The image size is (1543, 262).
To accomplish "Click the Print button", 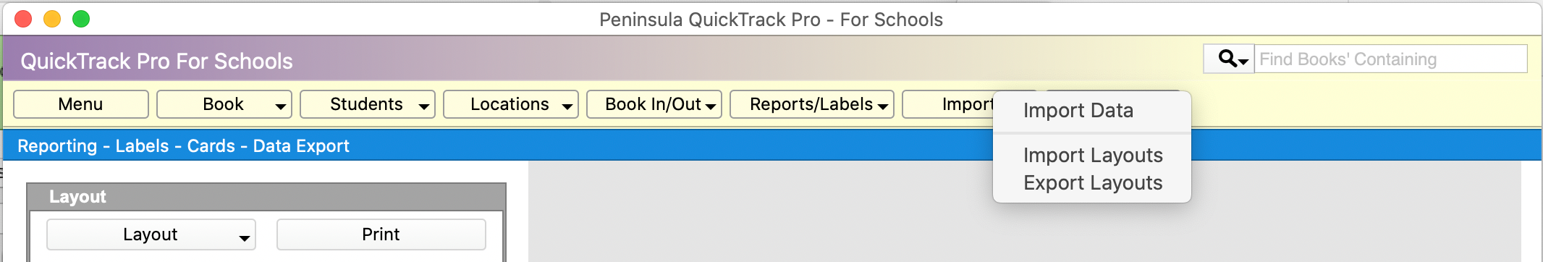I will click(381, 234).
